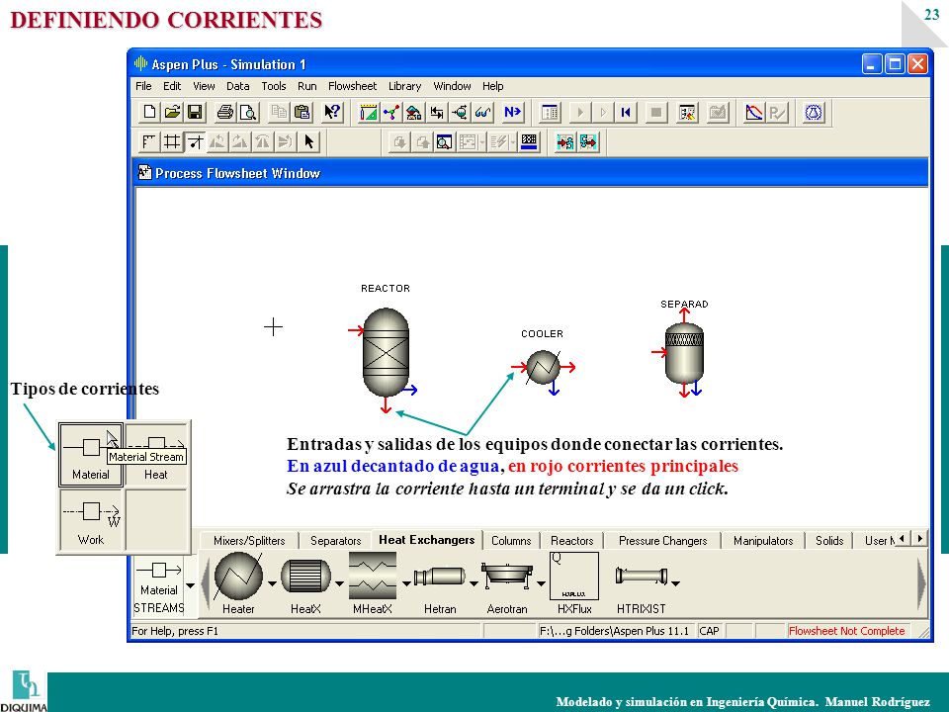Choose the Heat stream type button
Screen dimensions: 949x712
pyautogui.click(x=156, y=455)
